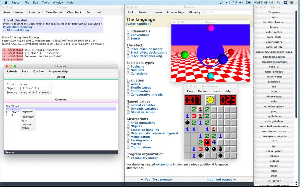Click the battery status icon in menu bar
This screenshot has height=187, width=300.
click(x=248, y=2)
